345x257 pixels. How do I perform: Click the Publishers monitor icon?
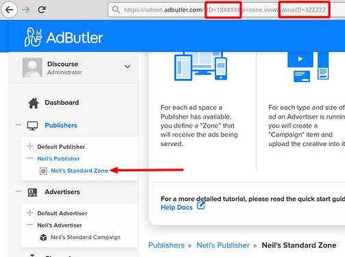(32, 125)
